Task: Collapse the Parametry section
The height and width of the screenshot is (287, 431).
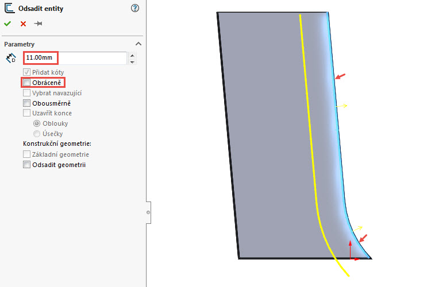Action: [138, 44]
